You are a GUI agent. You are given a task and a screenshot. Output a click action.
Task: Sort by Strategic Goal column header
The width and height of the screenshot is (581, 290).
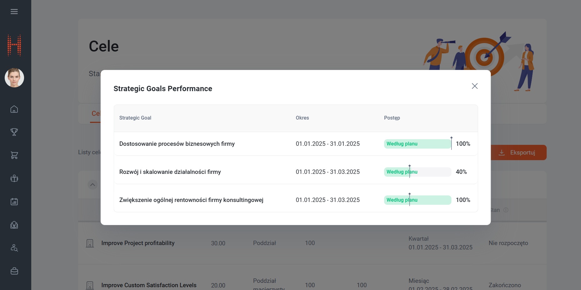point(135,118)
